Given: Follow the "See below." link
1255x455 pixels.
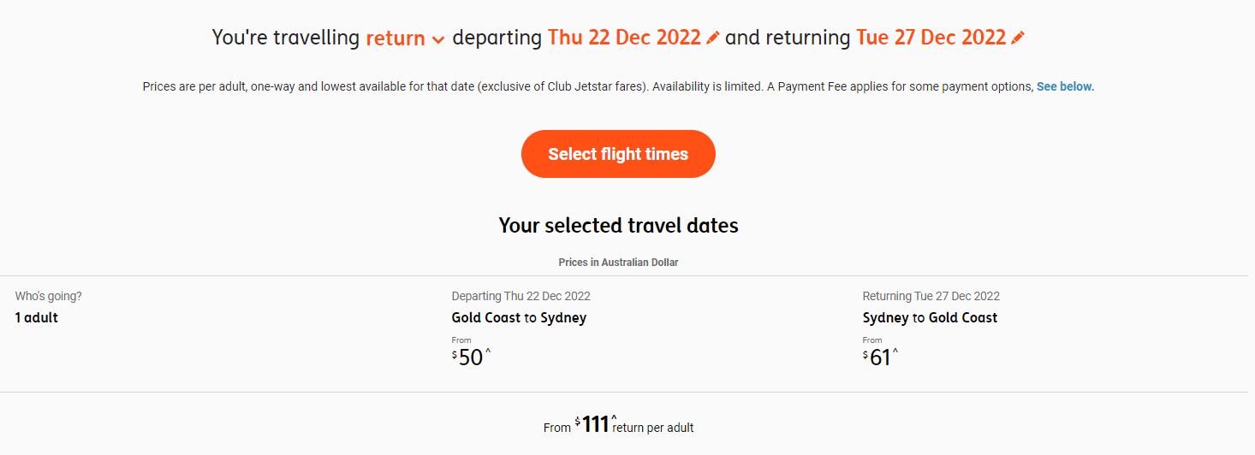Looking at the screenshot, I should point(1065,86).
